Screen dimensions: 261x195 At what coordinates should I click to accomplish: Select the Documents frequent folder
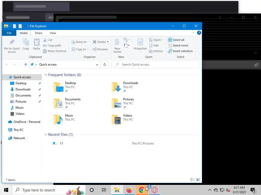coord(67,103)
